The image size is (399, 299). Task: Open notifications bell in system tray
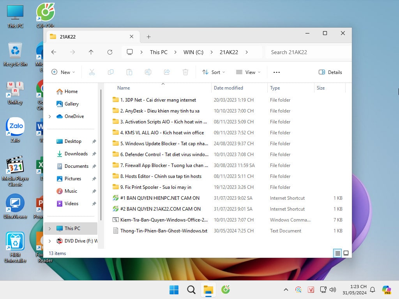pyautogui.click(x=373, y=290)
